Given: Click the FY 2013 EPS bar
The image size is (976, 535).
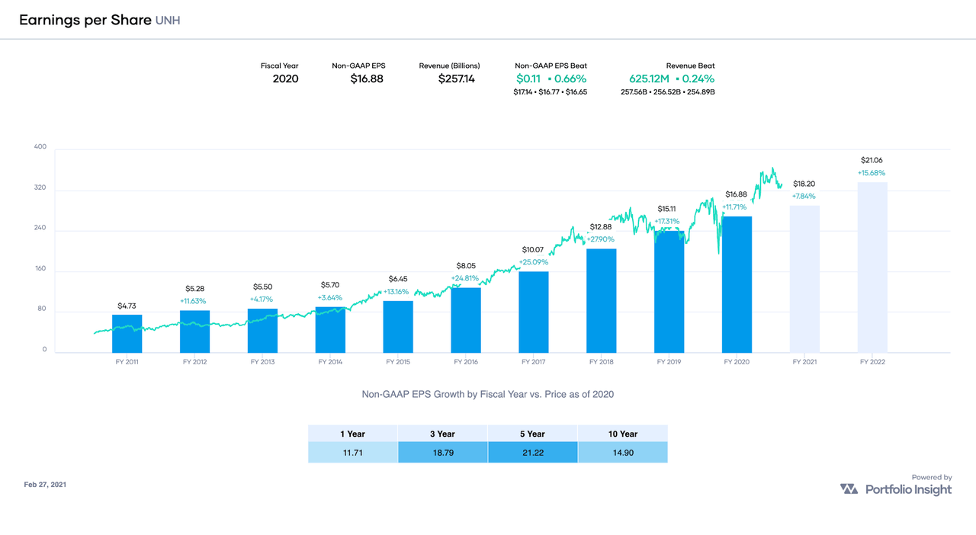Looking at the screenshot, I should 262,331.
